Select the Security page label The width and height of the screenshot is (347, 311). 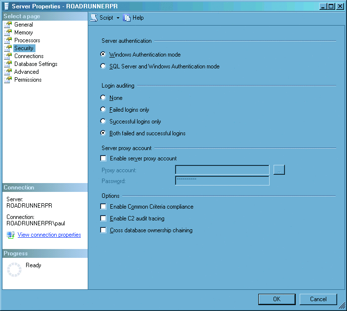pos(24,48)
